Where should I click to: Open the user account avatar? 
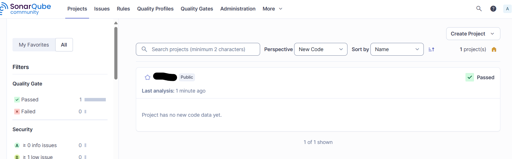coord(507,9)
